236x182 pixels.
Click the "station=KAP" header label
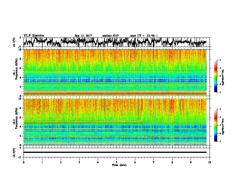coord(111,36)
